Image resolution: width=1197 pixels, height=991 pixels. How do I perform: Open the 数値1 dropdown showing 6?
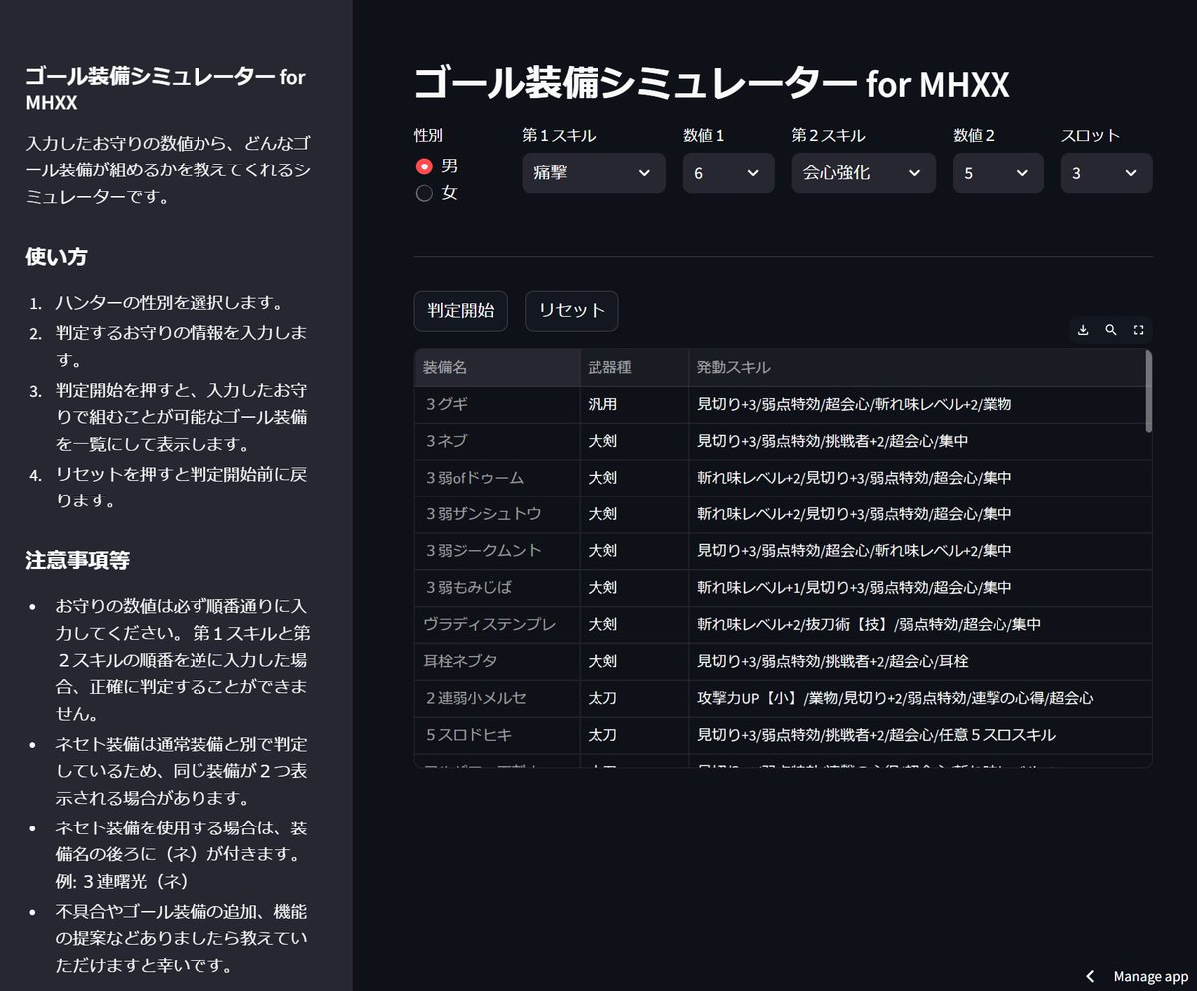tap(728, 172)
